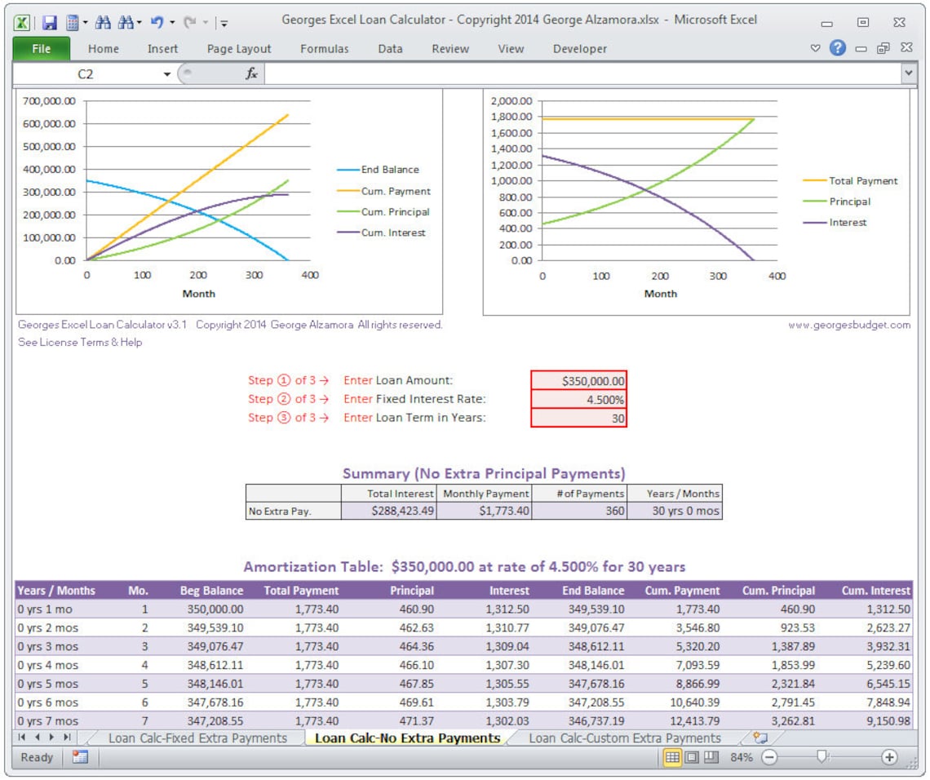Click the Zoom In plus button

pos(891,757)
